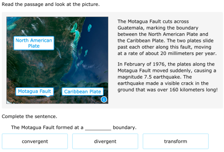This screenshot has height=152, width=224.
Task: Click the pointer tip below Motagua Fault label
Action: tap(47, 96)
